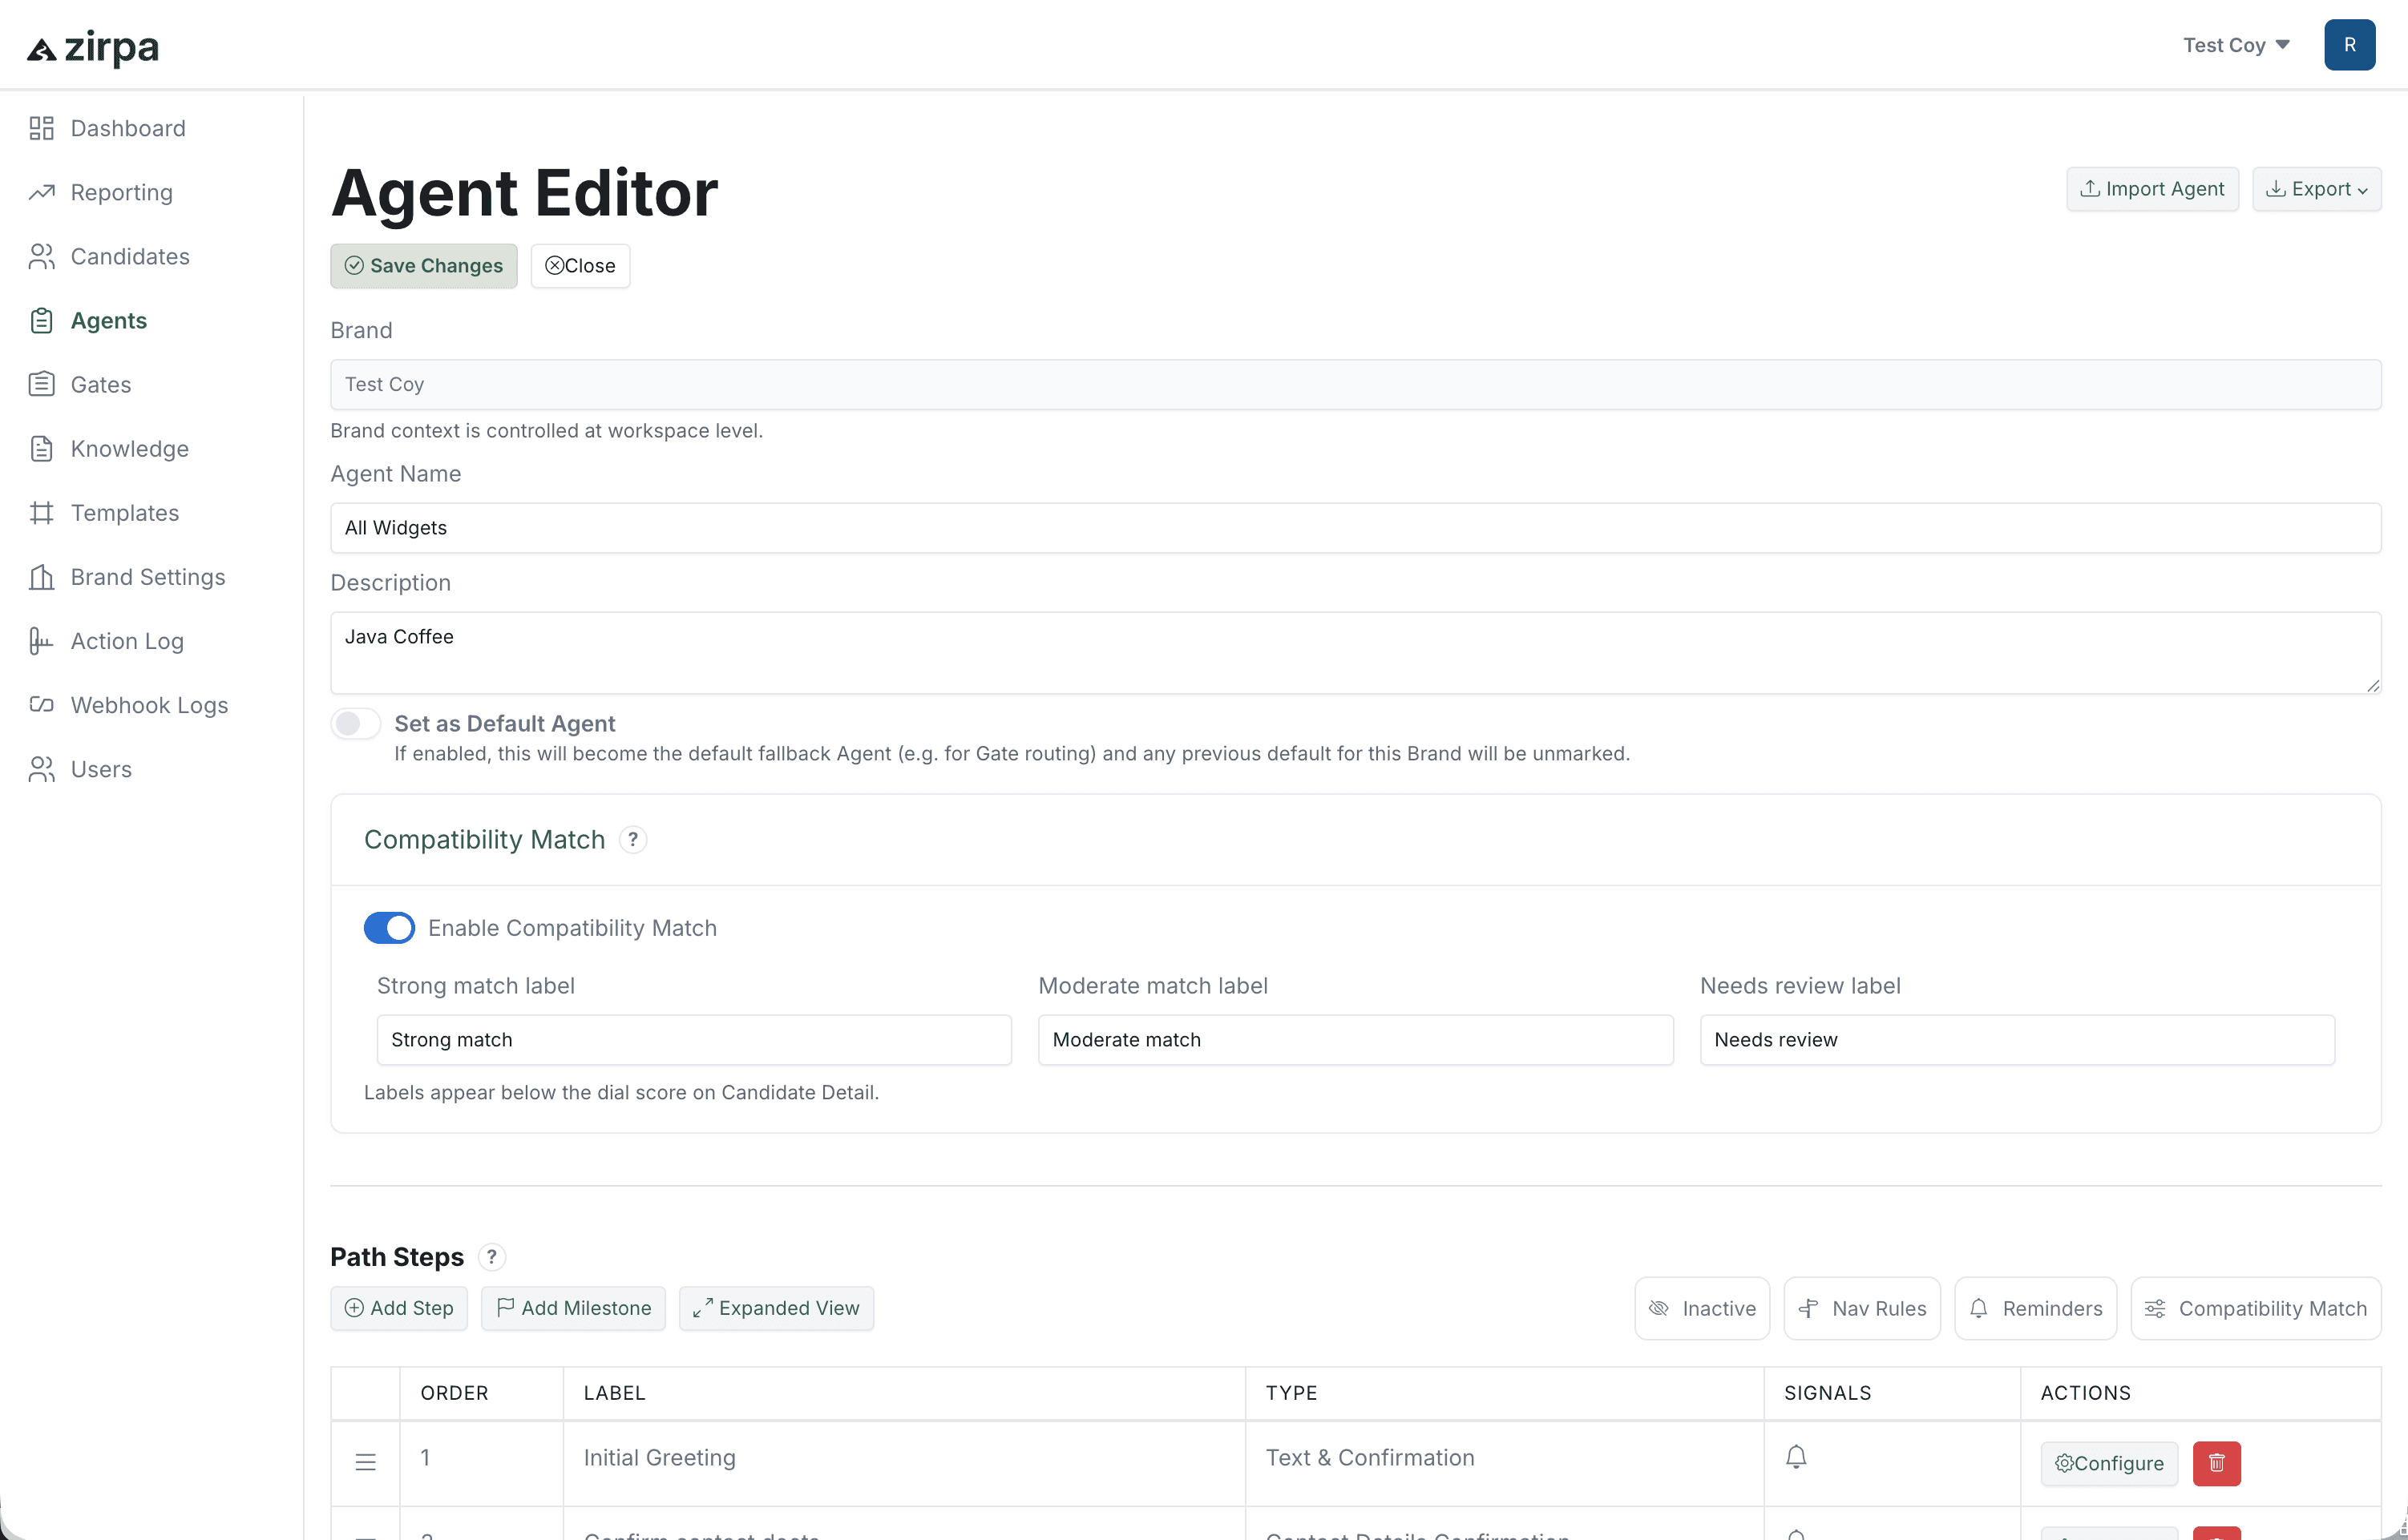Click the bell signal icon on Initial Greeting row

click(x=1796, y=1457)
